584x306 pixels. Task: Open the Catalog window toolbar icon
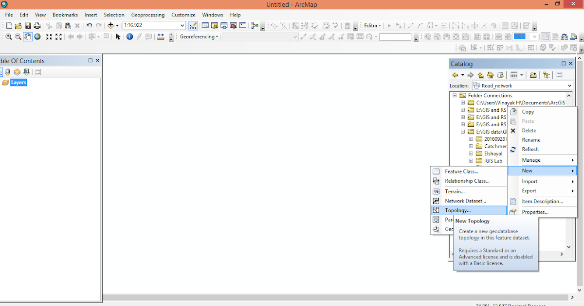pos(215,25)
